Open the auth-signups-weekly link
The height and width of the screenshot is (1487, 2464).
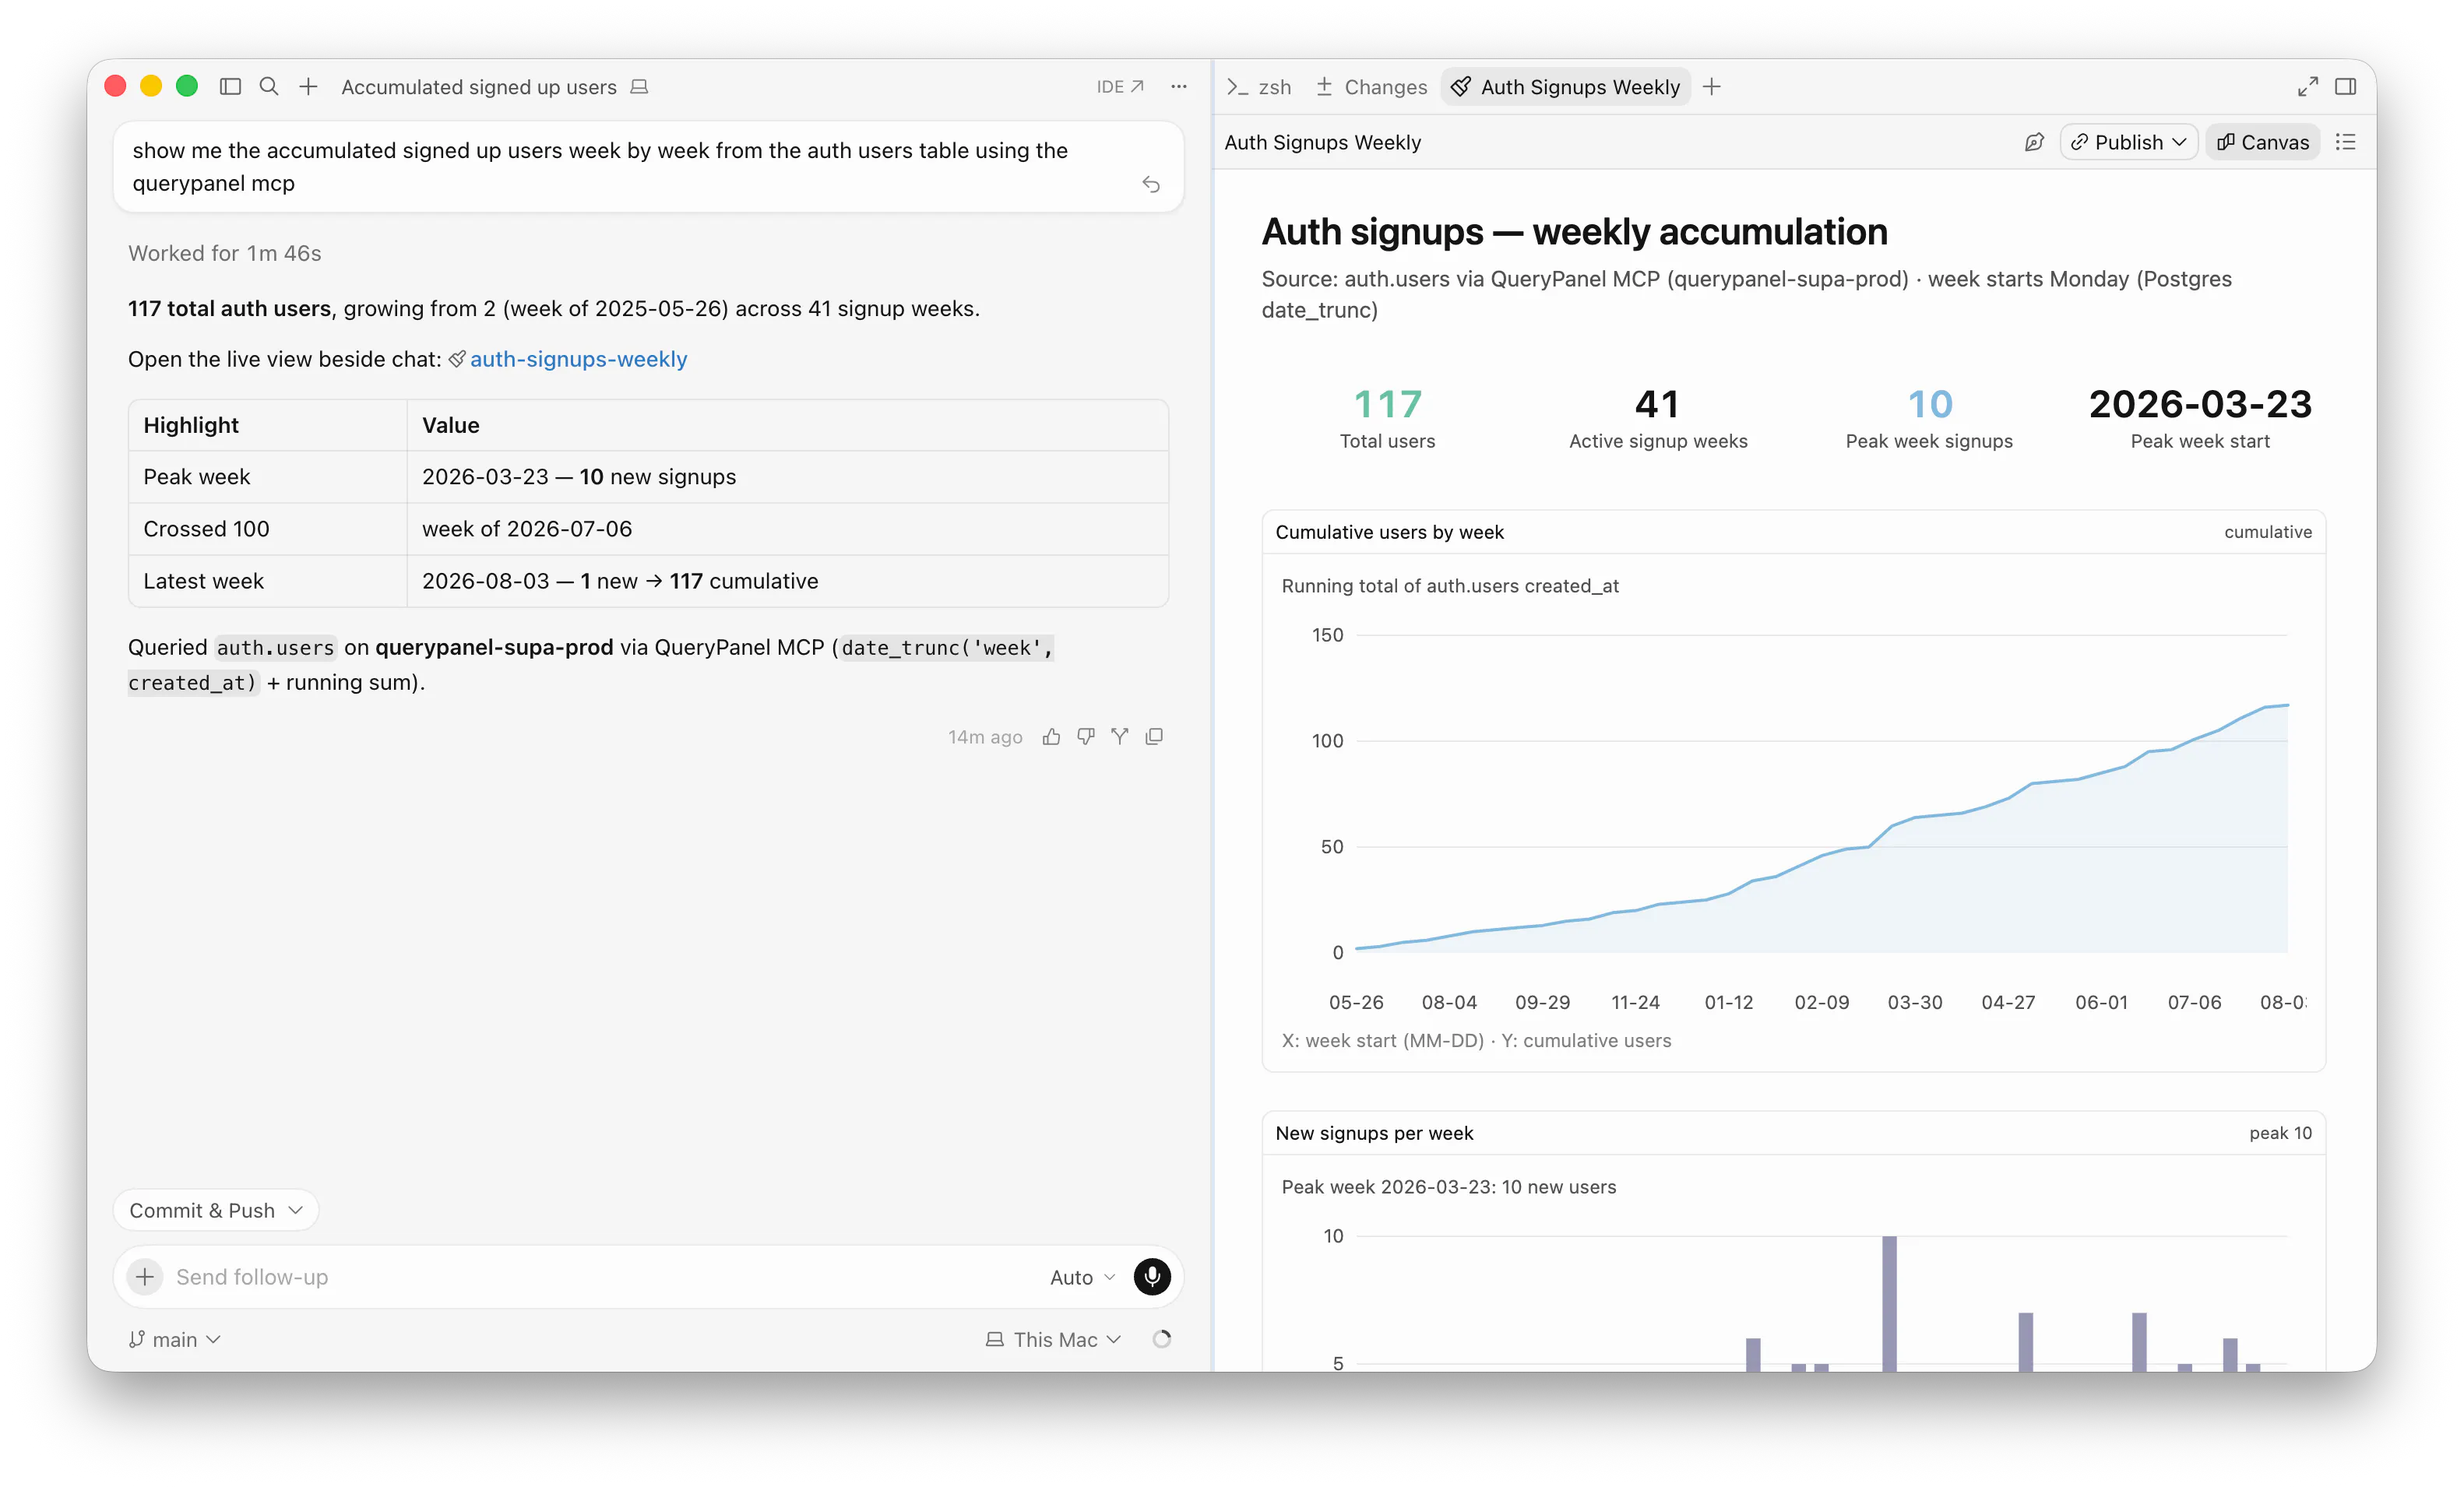pos(578,359)
